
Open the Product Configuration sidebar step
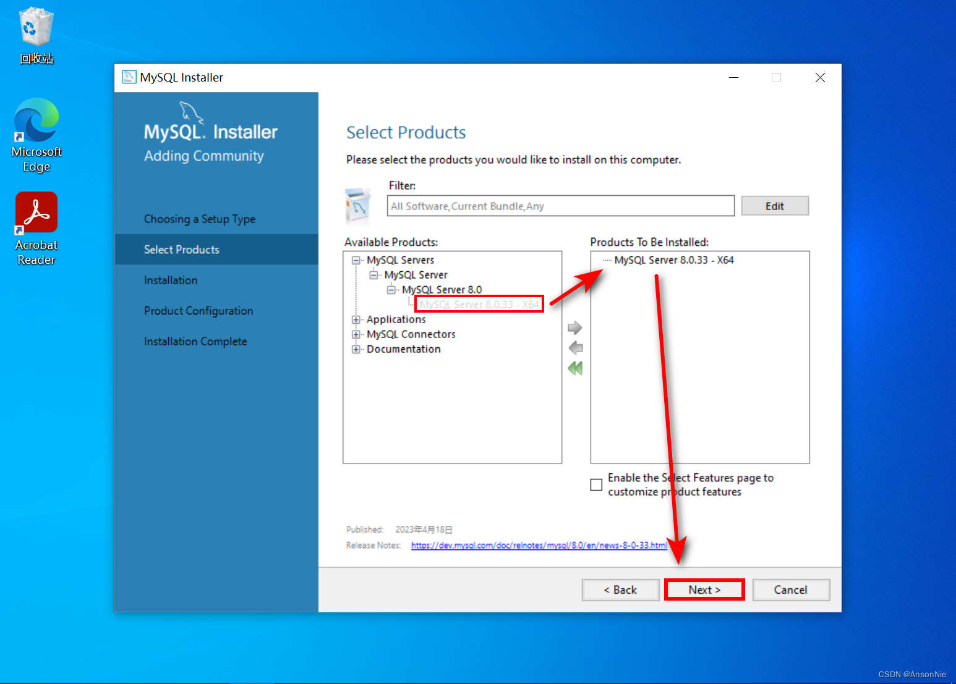click(198, 311)
